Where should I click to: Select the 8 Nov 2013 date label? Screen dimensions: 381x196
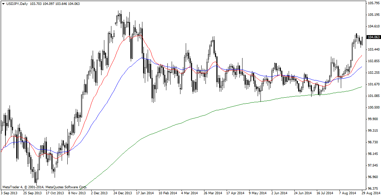[x=77, y=193]
